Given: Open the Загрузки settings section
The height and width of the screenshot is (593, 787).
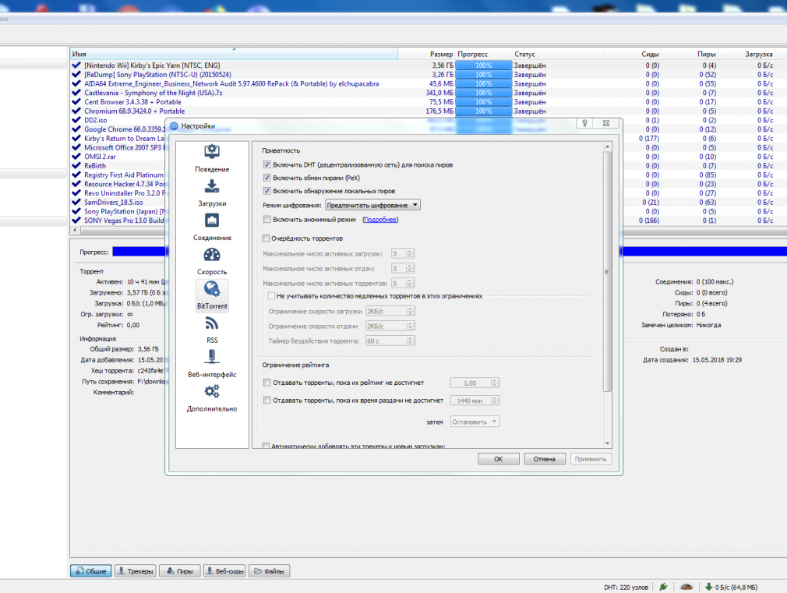Looking at the screenshot, I should [212, 192].
